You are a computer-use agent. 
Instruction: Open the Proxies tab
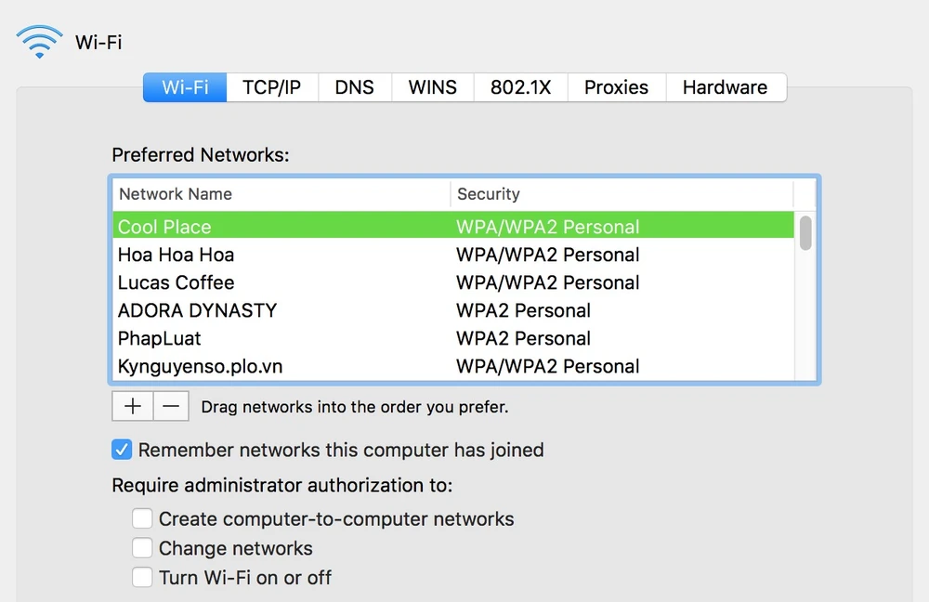pyautogui.click(x=616, y=87)
